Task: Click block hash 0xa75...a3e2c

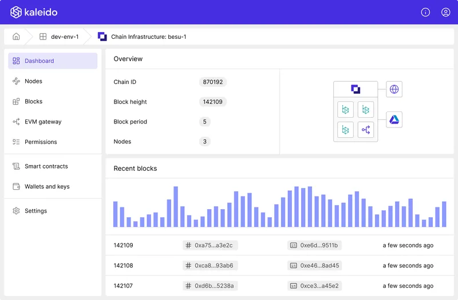Action: [210, 245]
